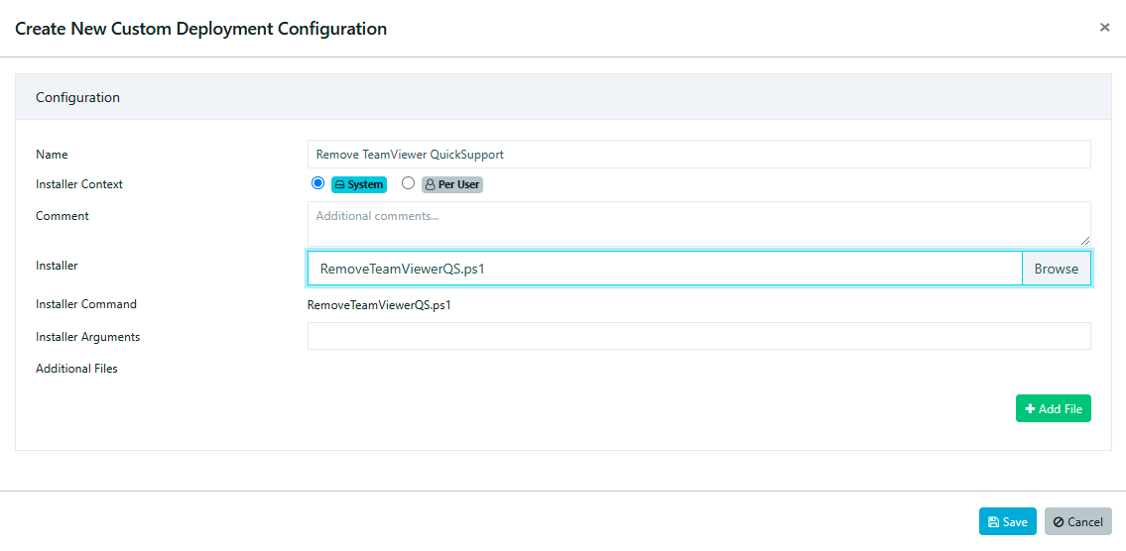Close the dialog with the X button
This screenshot has height=551, width=1126.
pos(1104,28)
